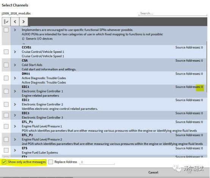This screenshot has width=210, height=178.
Task: Click the right arrow toolbar button
Action: click(x=24, y=22)
